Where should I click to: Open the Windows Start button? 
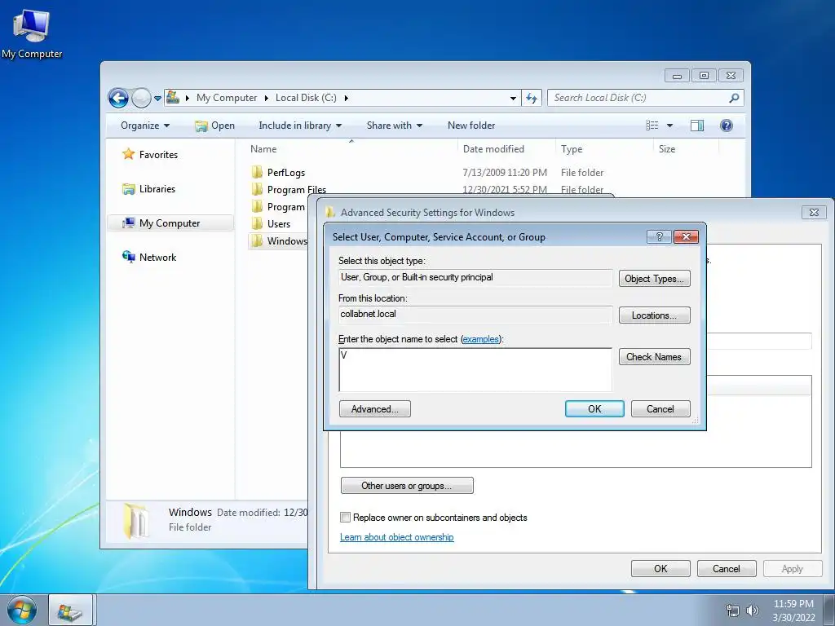tap(22, 611)
